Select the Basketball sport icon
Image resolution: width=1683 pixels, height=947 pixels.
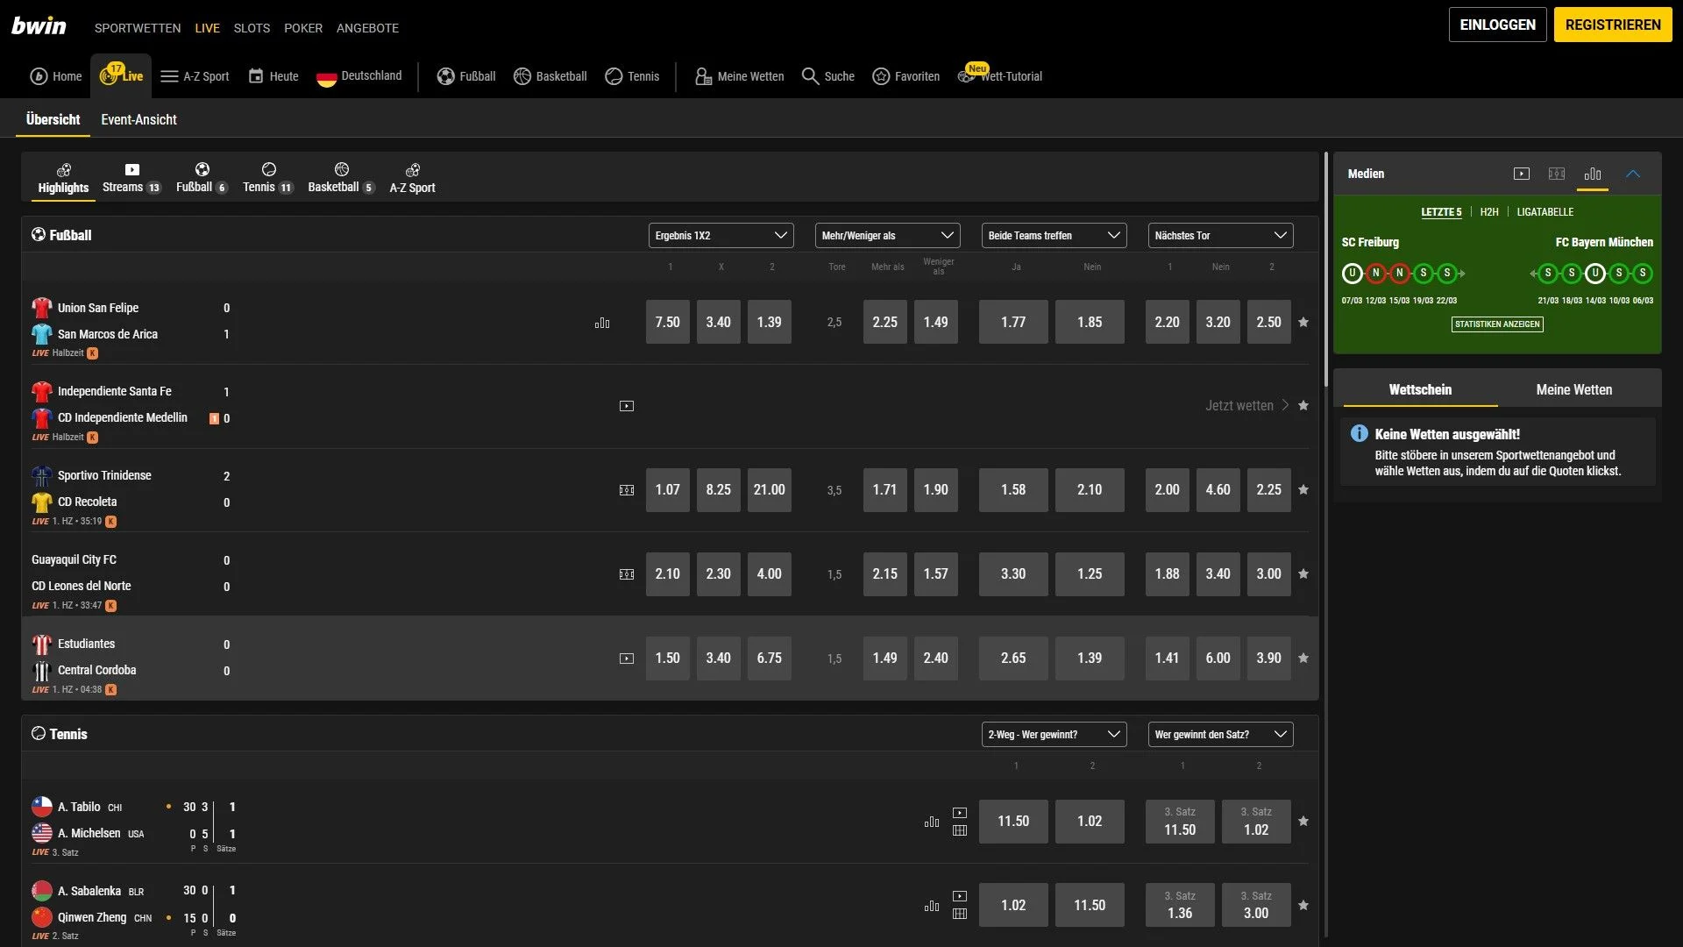[x=522, y=76]
